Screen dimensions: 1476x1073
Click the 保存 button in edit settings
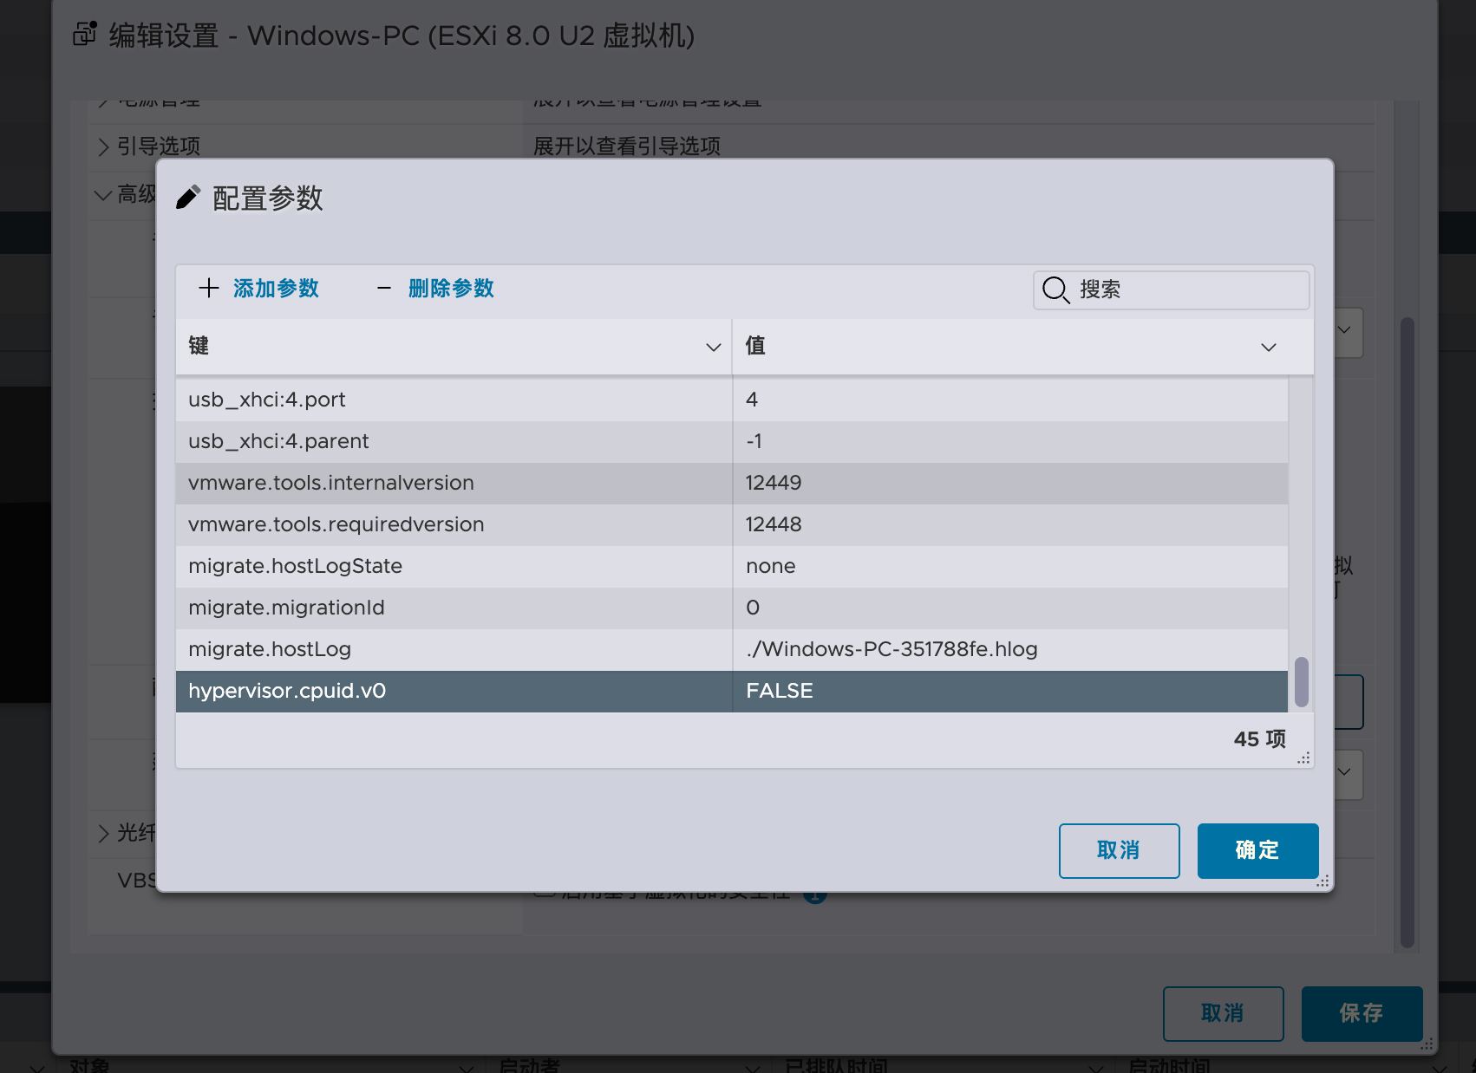[x=1362, y=1013]
